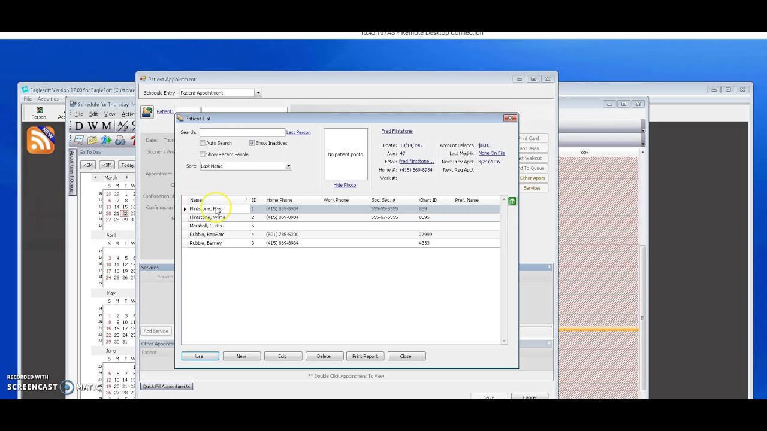
Task: Click the Screencast-O-Matic logo
Action: [x=67, y=387]
